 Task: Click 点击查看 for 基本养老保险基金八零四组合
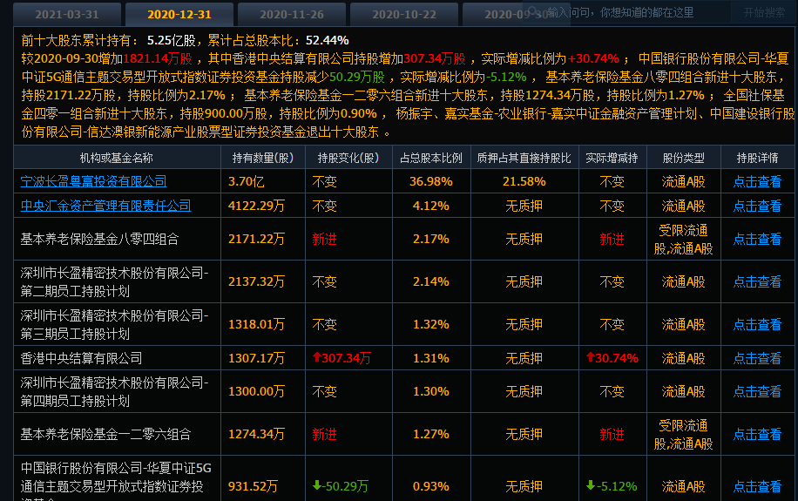[757, 239]
